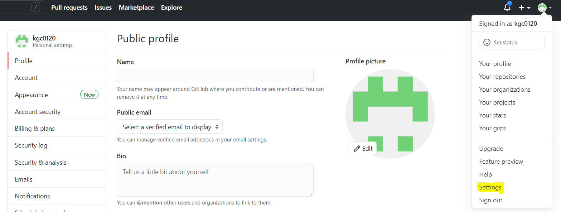Open the Select a verified email dropdown
Viewport: 561px width, 212px height.
[170, 127]
